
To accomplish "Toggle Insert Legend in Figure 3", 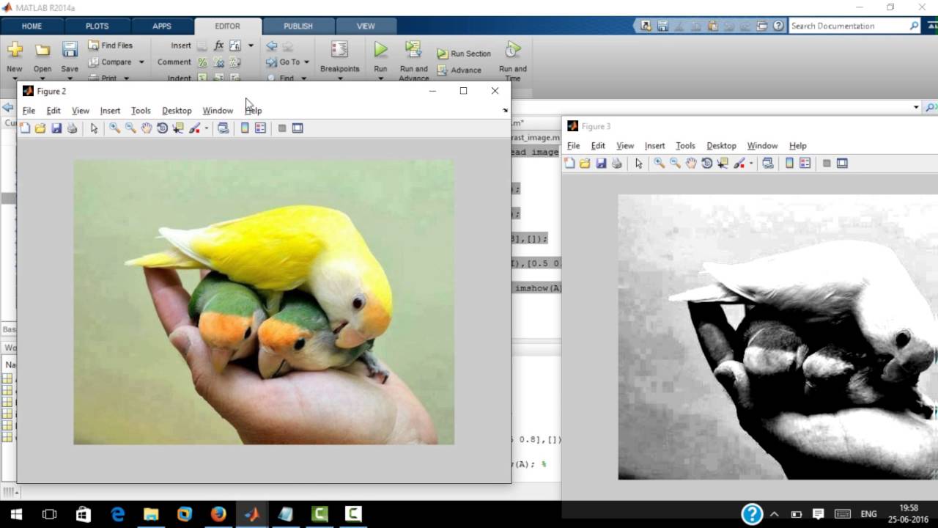I will (x=805, y=164).
